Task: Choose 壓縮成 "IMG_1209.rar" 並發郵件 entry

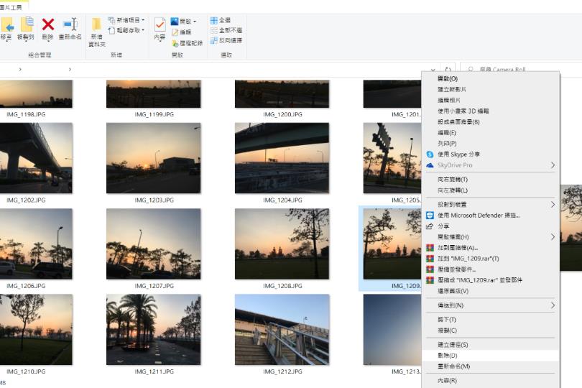Action: pyautogui.click(x=490, y=280)
